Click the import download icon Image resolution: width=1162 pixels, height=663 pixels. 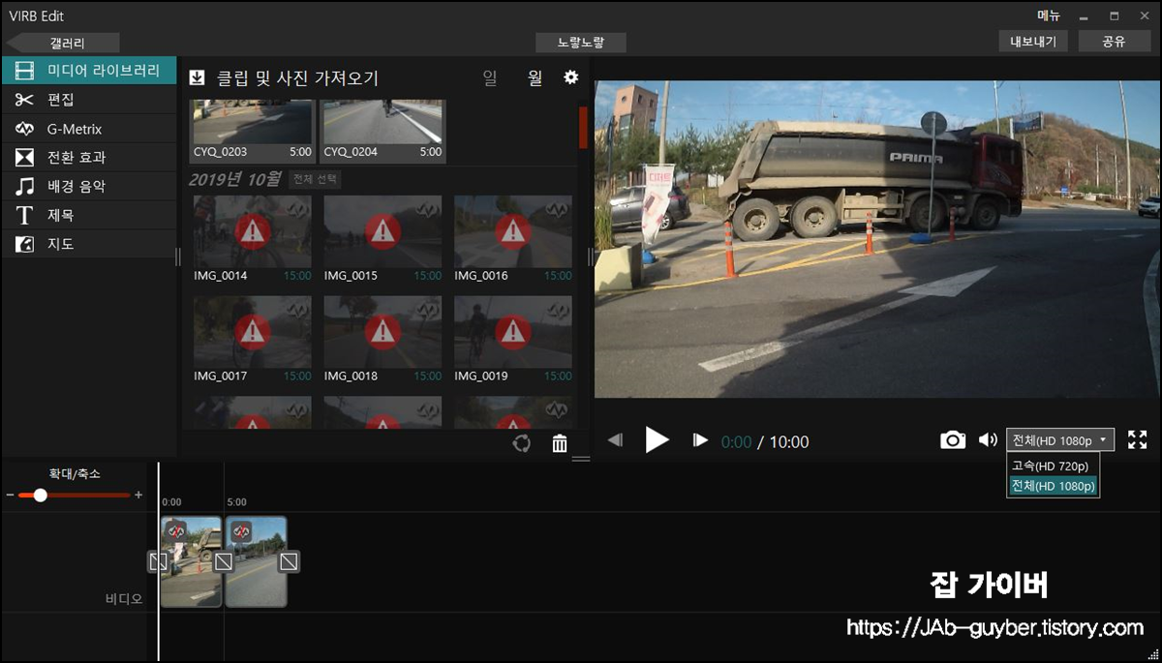click(197, 77)
